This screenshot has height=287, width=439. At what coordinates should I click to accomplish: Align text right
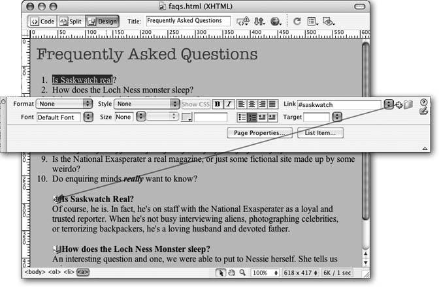click(x=262, y=104)
